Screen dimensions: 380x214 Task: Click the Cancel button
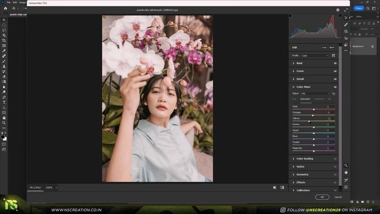click(x=338, y=197)
